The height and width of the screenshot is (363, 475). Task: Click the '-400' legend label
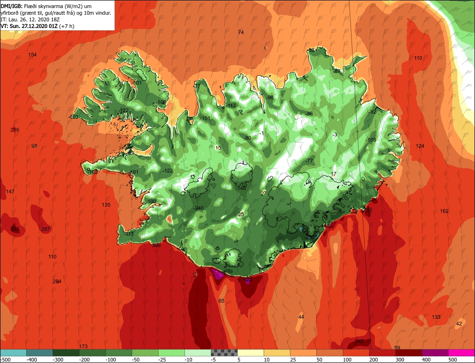(x=32, y=360)
